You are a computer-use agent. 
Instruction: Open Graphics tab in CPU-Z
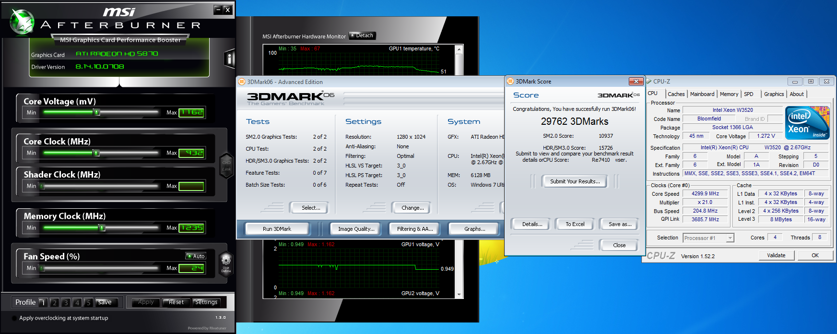pos(774,94)
